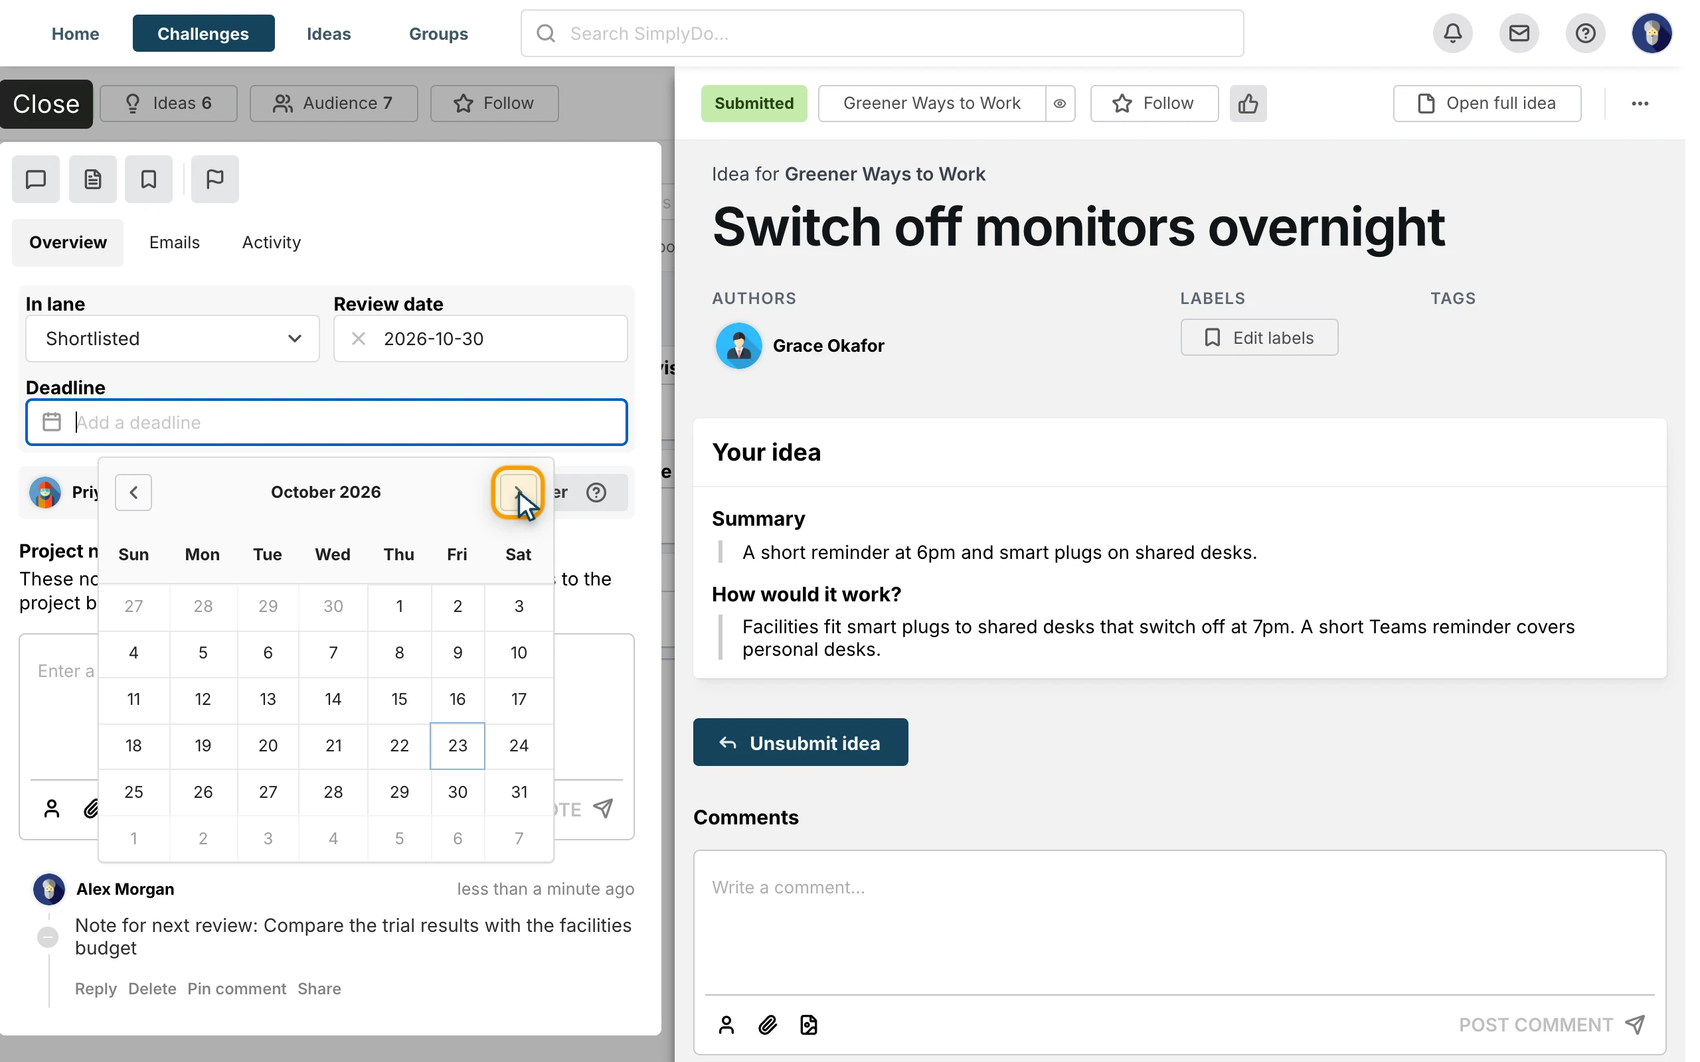Image resolution: width=1700 pixels, height=1062 pixels.
Task: Open messages envelope icon
Action: 1519,33
